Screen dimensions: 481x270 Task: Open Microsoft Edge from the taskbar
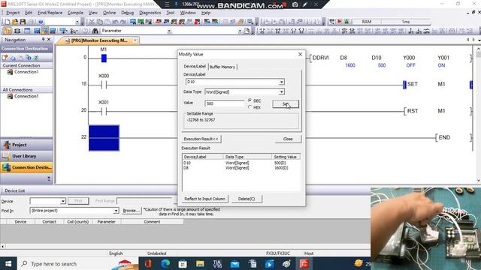pyautogui.click(x=165, y=263)
